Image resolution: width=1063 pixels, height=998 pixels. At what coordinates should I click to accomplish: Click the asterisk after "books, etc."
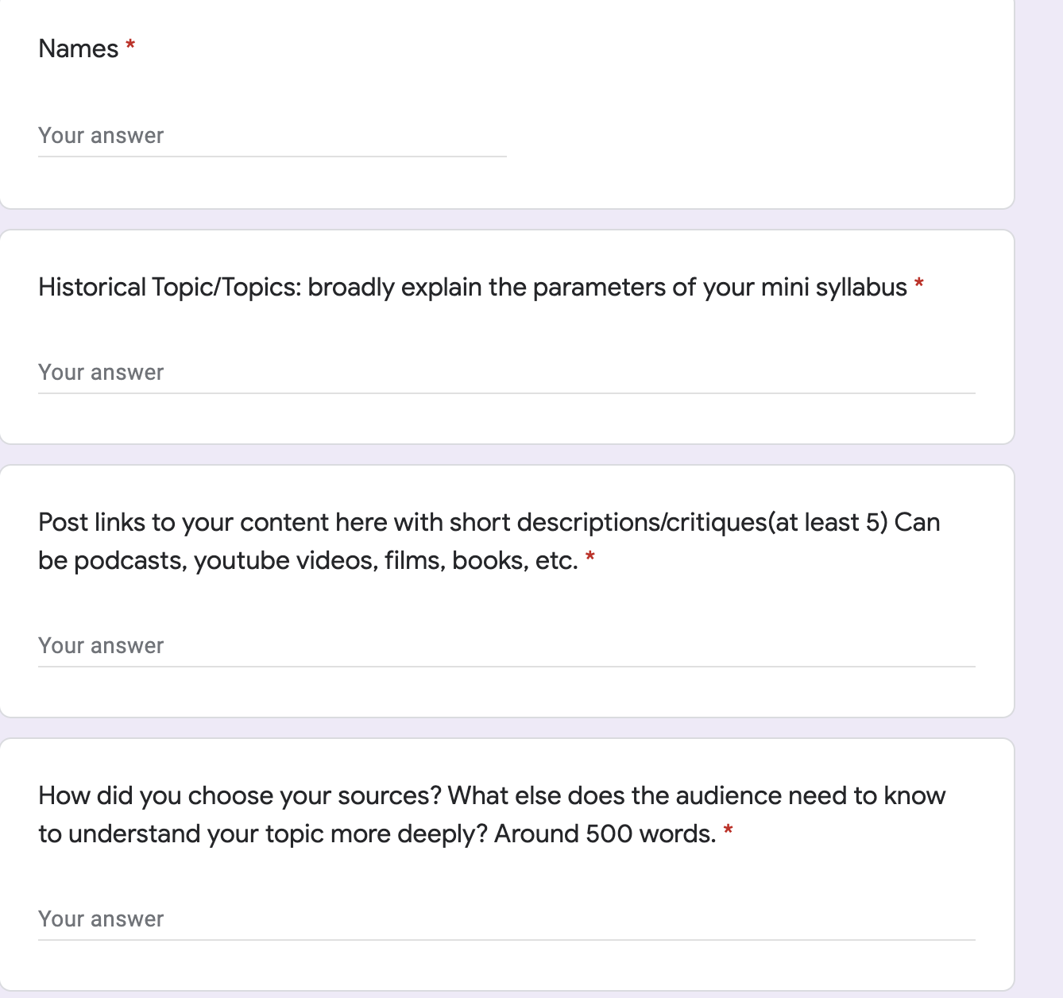pos(590,559)
